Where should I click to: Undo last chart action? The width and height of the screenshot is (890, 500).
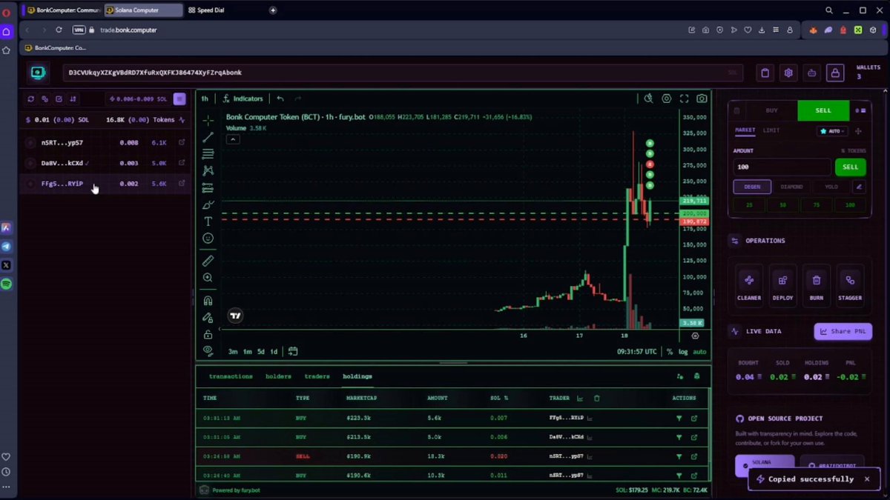[280, 99]
